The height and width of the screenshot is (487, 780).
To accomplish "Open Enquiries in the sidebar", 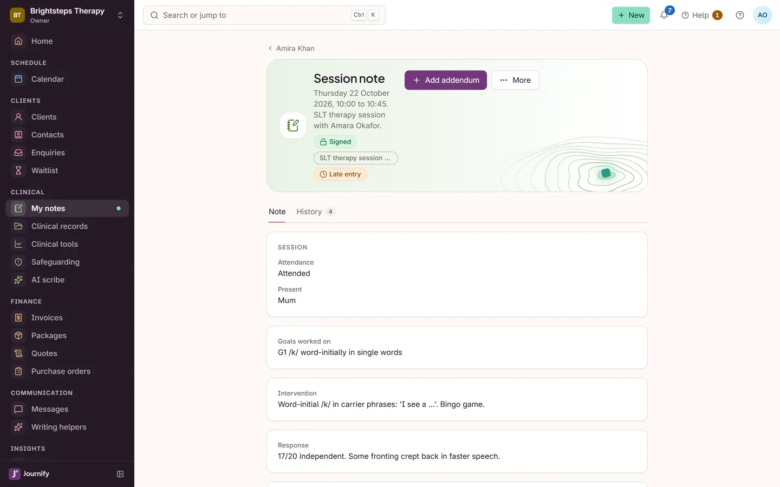I will click(x=67, y=153).
